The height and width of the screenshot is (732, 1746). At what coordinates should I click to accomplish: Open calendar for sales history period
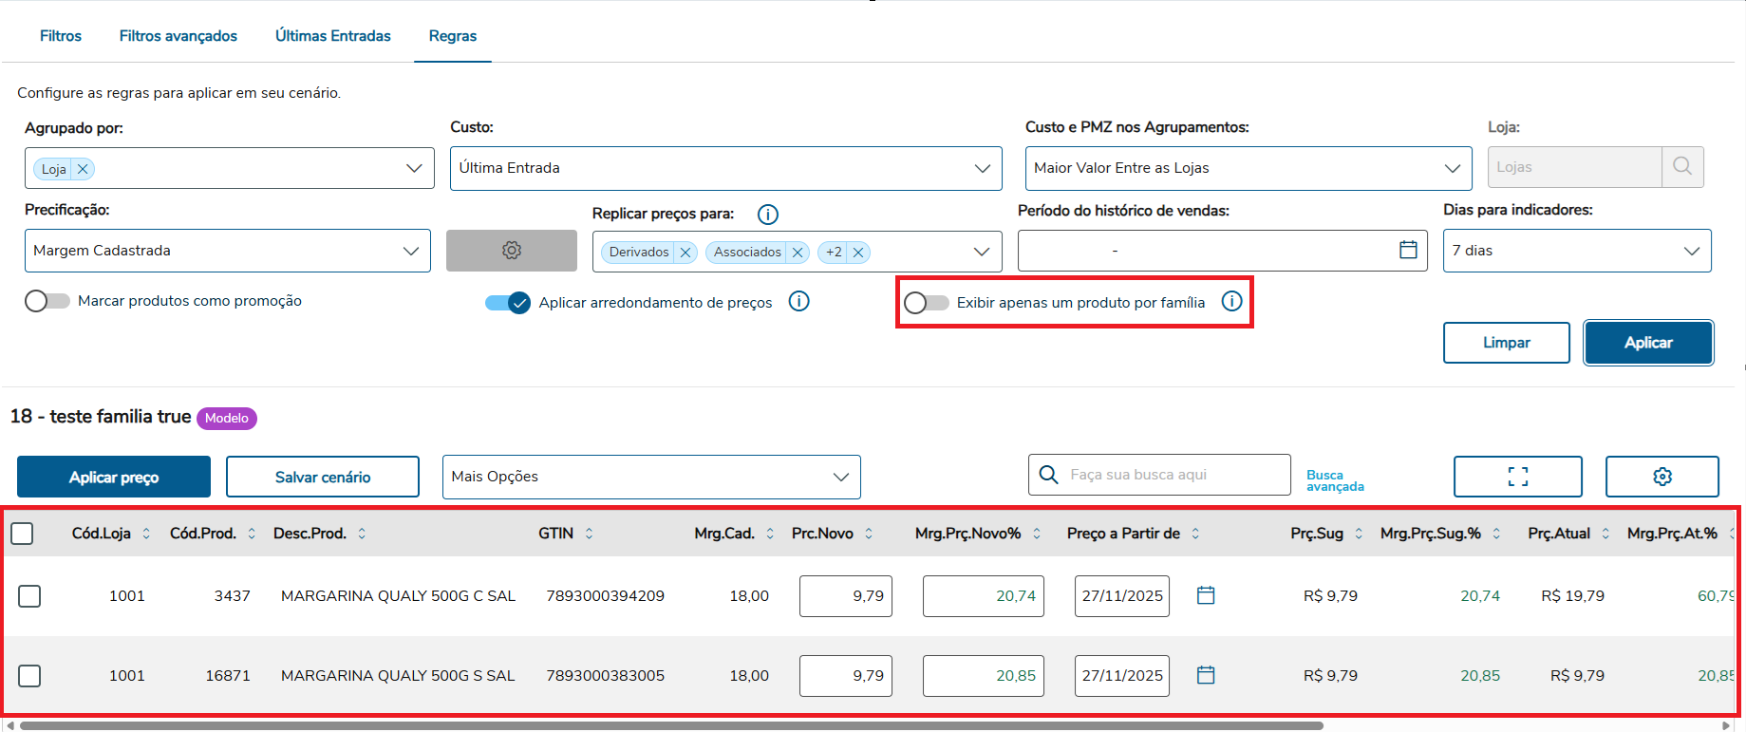tap(1408, 250)
